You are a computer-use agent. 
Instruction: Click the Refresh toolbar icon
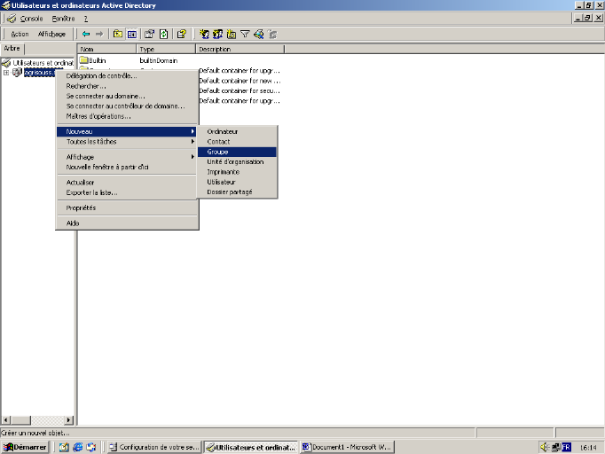click(x=163, y=34)
